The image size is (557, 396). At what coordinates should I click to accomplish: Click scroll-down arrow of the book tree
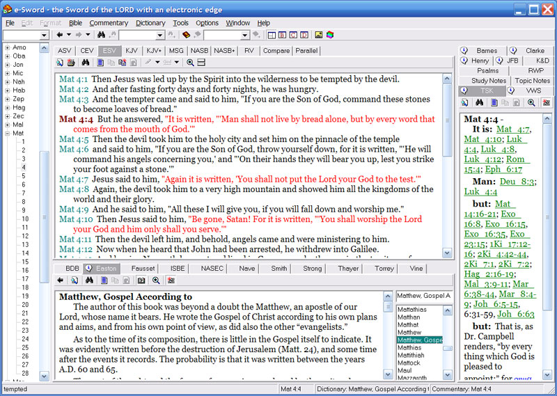[45, 376]
